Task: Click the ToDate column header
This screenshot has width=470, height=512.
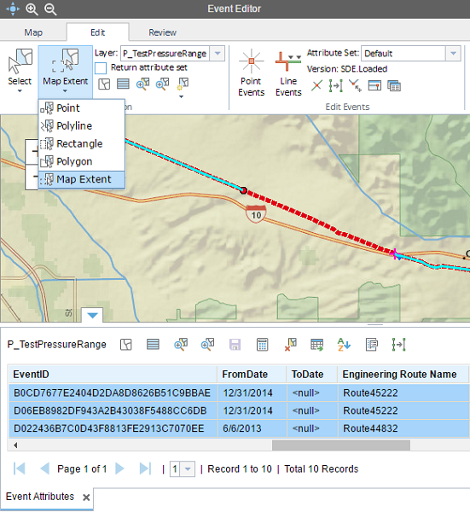Action: pos(311,375)
